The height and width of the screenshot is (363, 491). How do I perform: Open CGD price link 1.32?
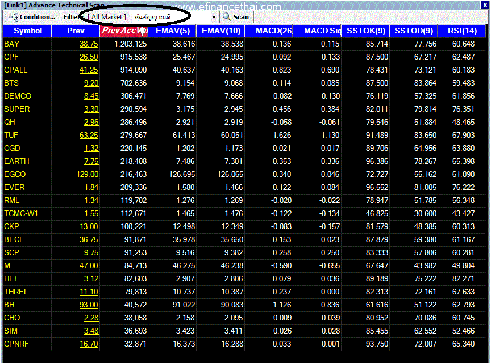tap(91, 149)
